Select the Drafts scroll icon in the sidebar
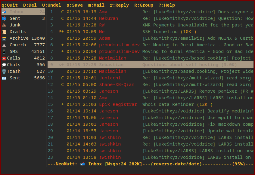This screenshot has width=255, height=175. coord(4,32)
